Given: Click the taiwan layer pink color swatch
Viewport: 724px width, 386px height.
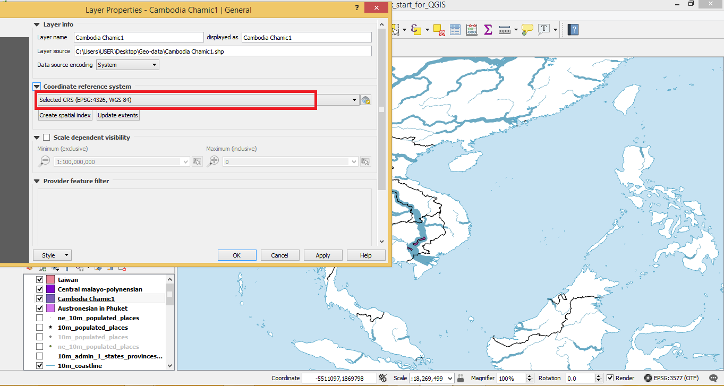Looking at the screenshot, I should pos(50,280).
